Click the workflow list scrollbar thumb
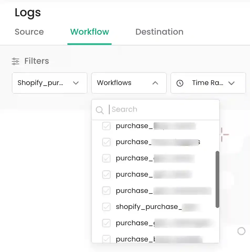Image resolution: width=250 pixels, height=252 pixels. point(217,179)
